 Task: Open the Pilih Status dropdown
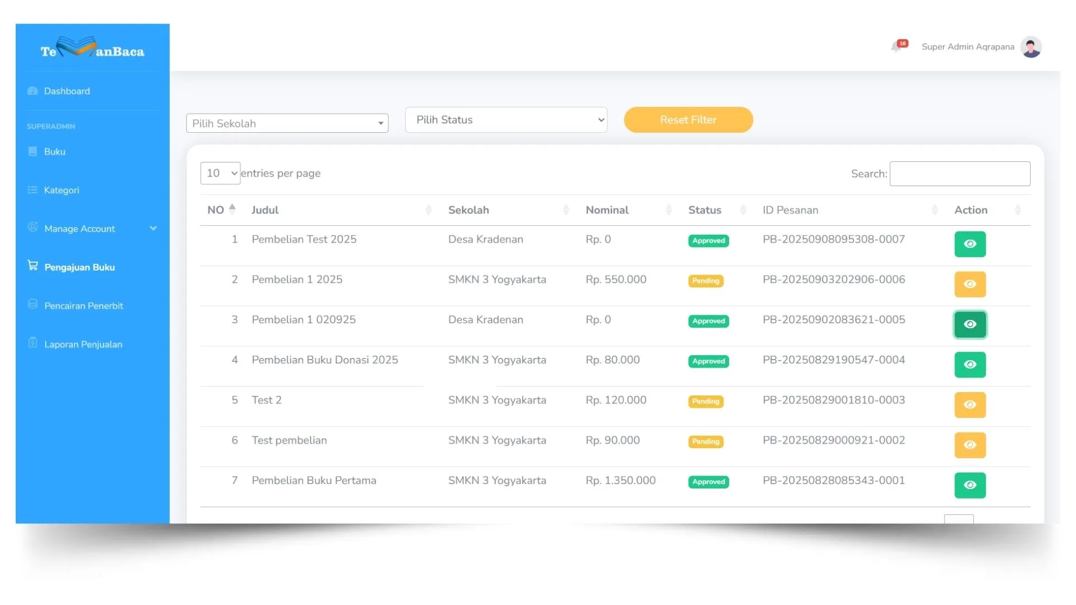click(x=505, y=120)
